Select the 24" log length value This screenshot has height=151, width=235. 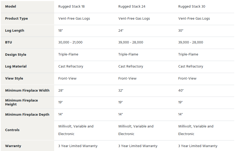[x=121, y=31]
